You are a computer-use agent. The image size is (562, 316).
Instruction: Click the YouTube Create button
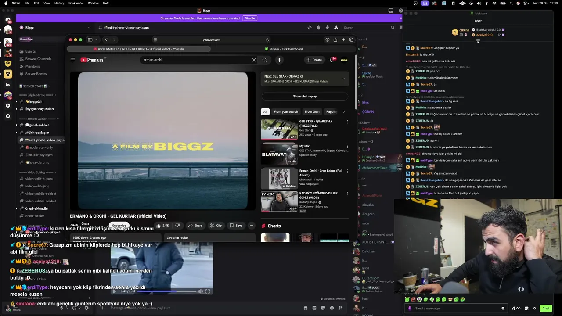[314, 60]
